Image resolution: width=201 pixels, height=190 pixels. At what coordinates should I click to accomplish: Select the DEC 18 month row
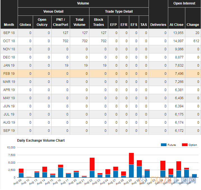100,57
